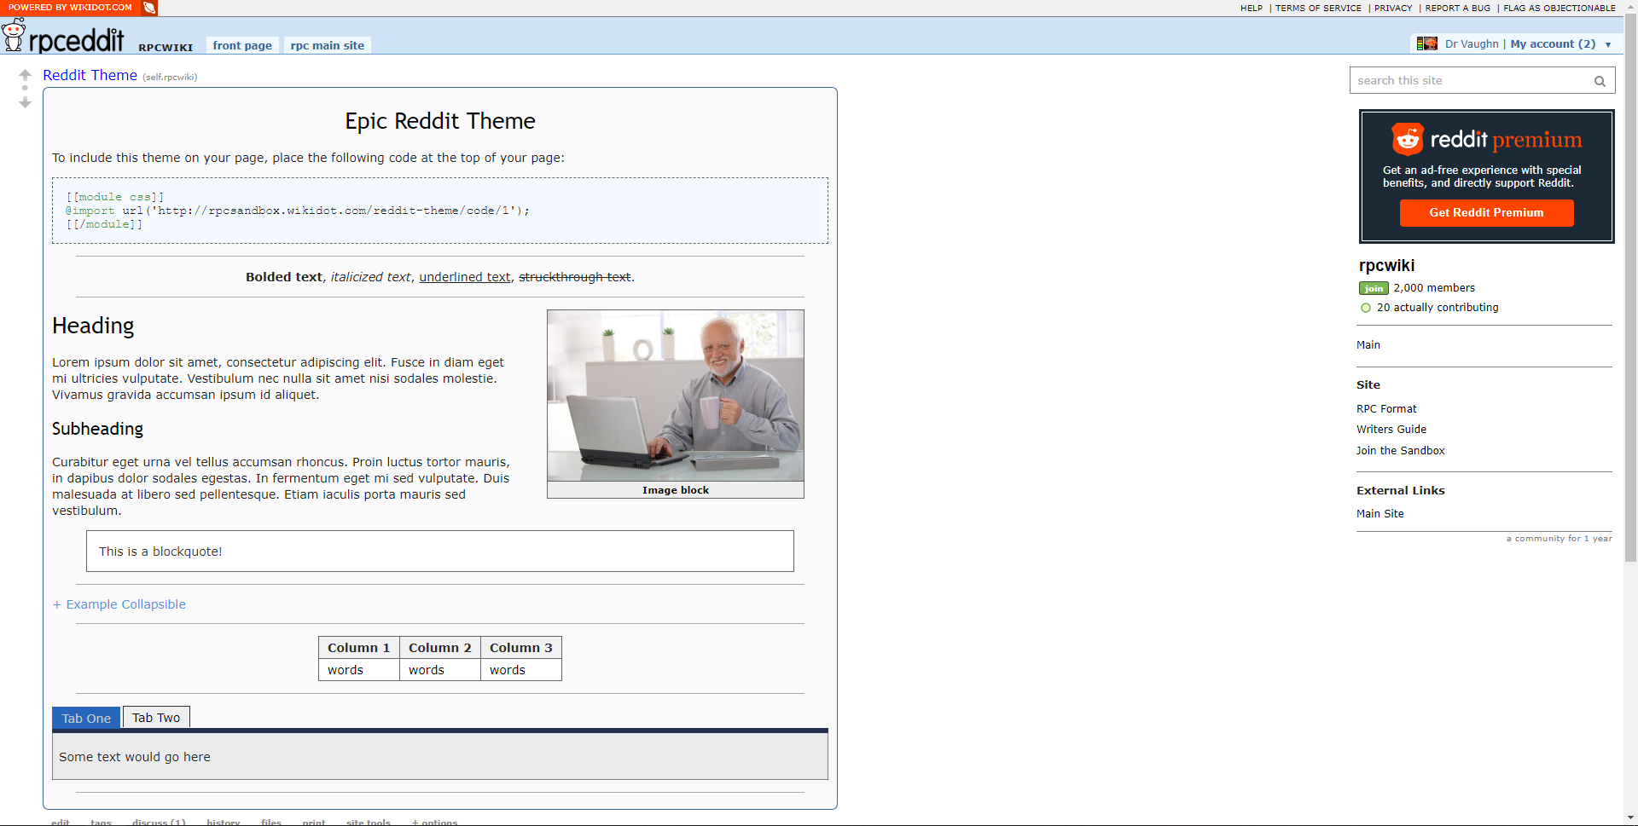Click the Column 2 table header

coord(440,648)
